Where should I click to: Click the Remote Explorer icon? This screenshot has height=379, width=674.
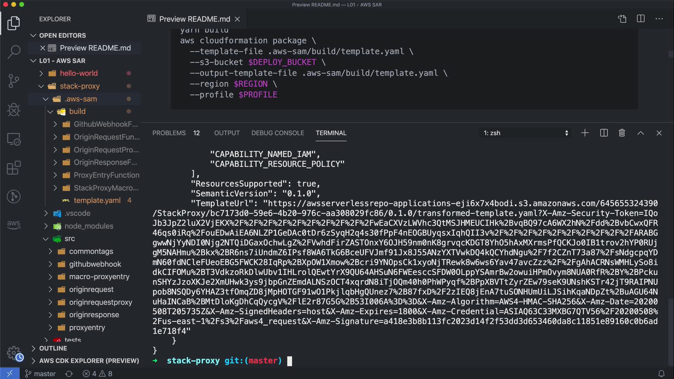pyautogui.click(x=14, y=139)
